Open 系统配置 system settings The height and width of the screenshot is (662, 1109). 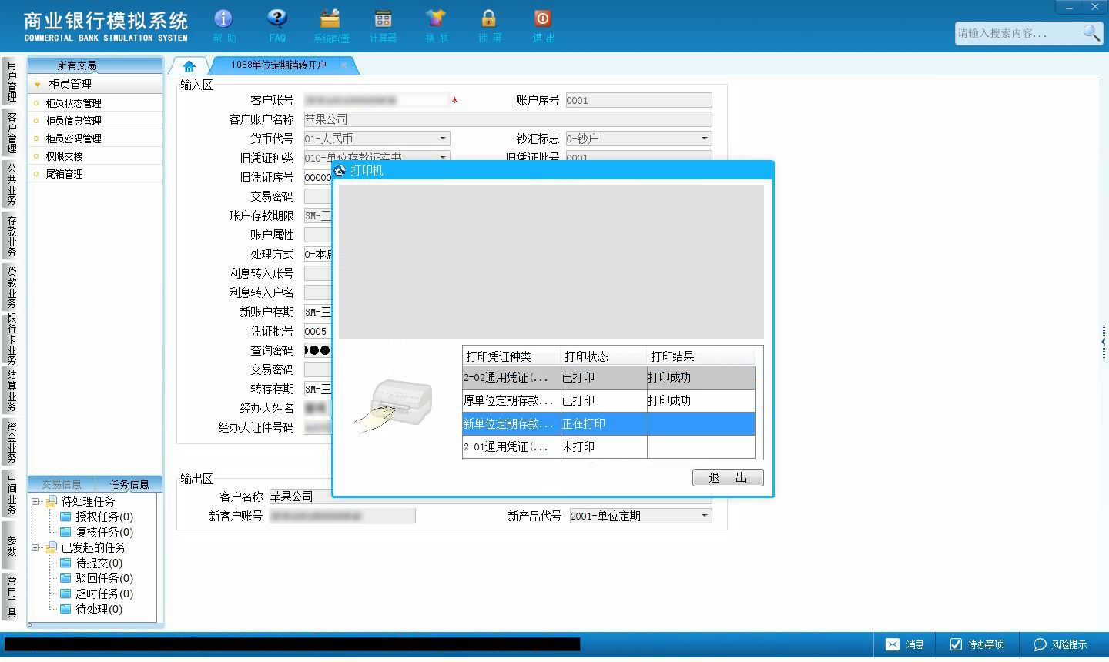coord(330,25)
